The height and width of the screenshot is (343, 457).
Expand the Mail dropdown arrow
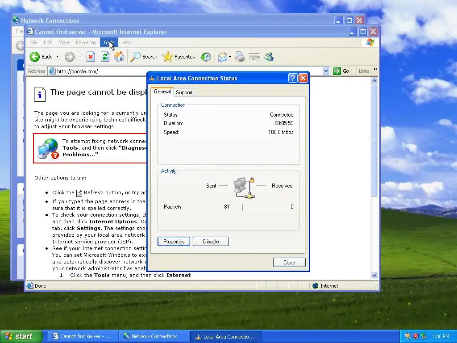[x=230, y=57]
